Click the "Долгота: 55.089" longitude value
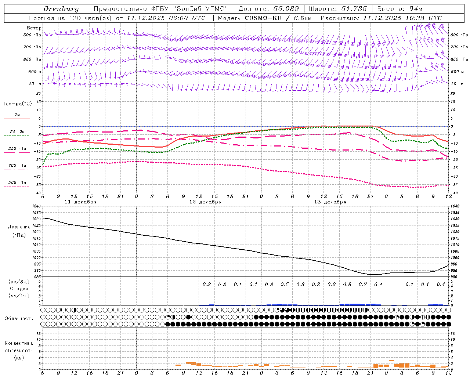 pos(269,9)
